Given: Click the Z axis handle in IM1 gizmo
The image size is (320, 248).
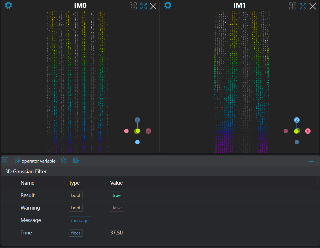Looking at the screenshot, I should pos(297,120).
